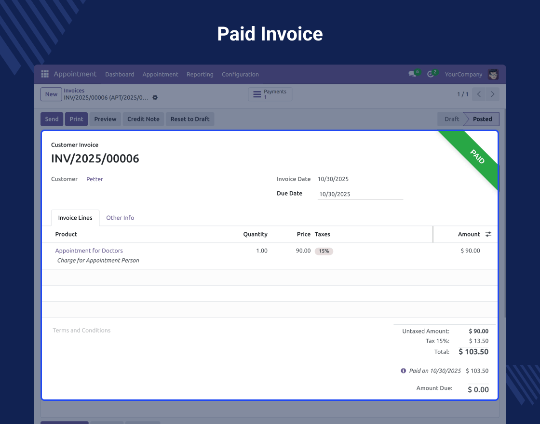Click the Credit Note button
540x424 pixels.
pyautogui.click(x=143, y=119)
